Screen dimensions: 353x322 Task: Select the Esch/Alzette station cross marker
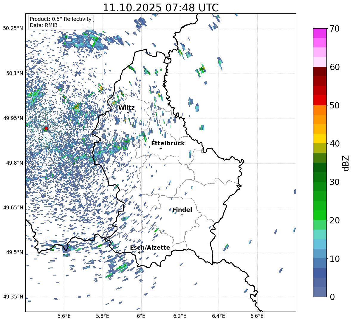(139, 253)
